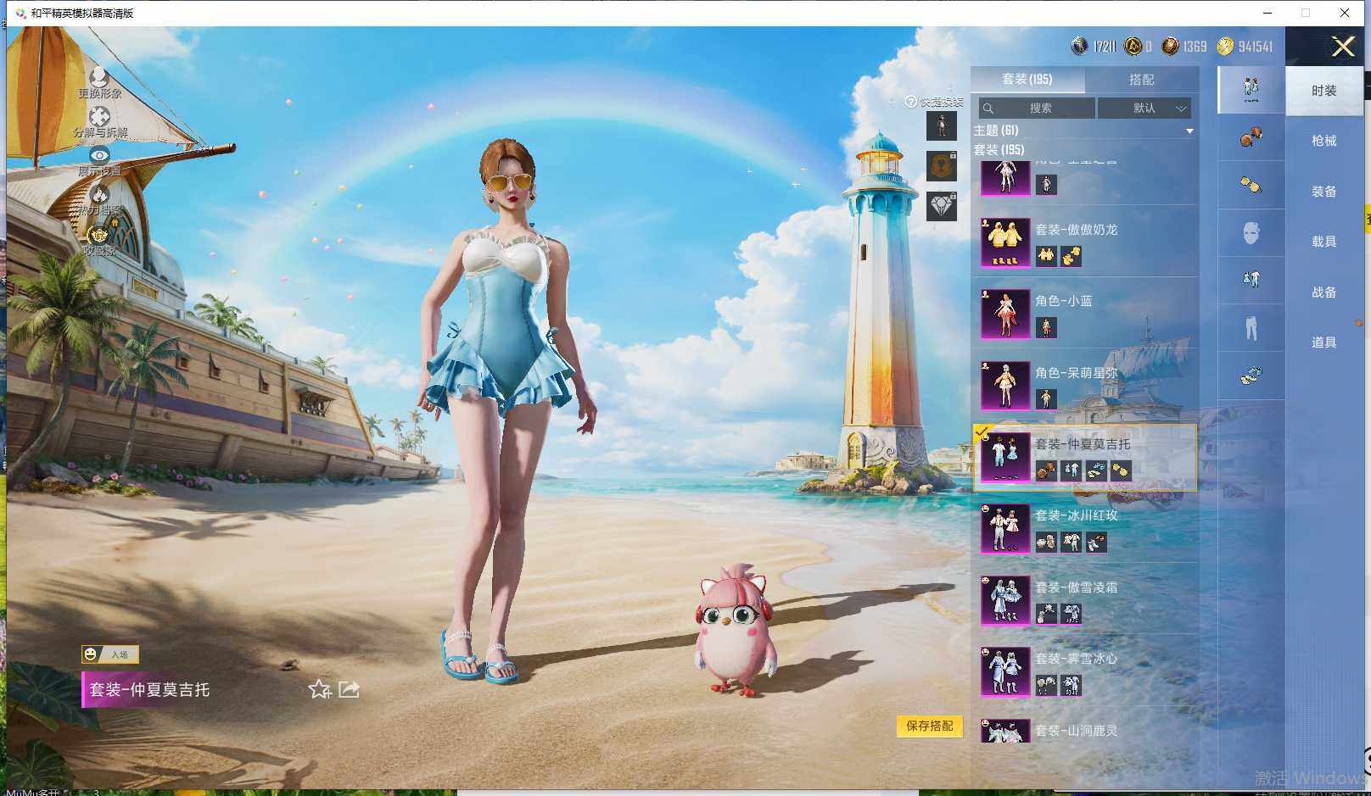The width and height of the screenshot is (1371, 796).
Task: Select the glasses category icon
Action: pos(1251,184)
